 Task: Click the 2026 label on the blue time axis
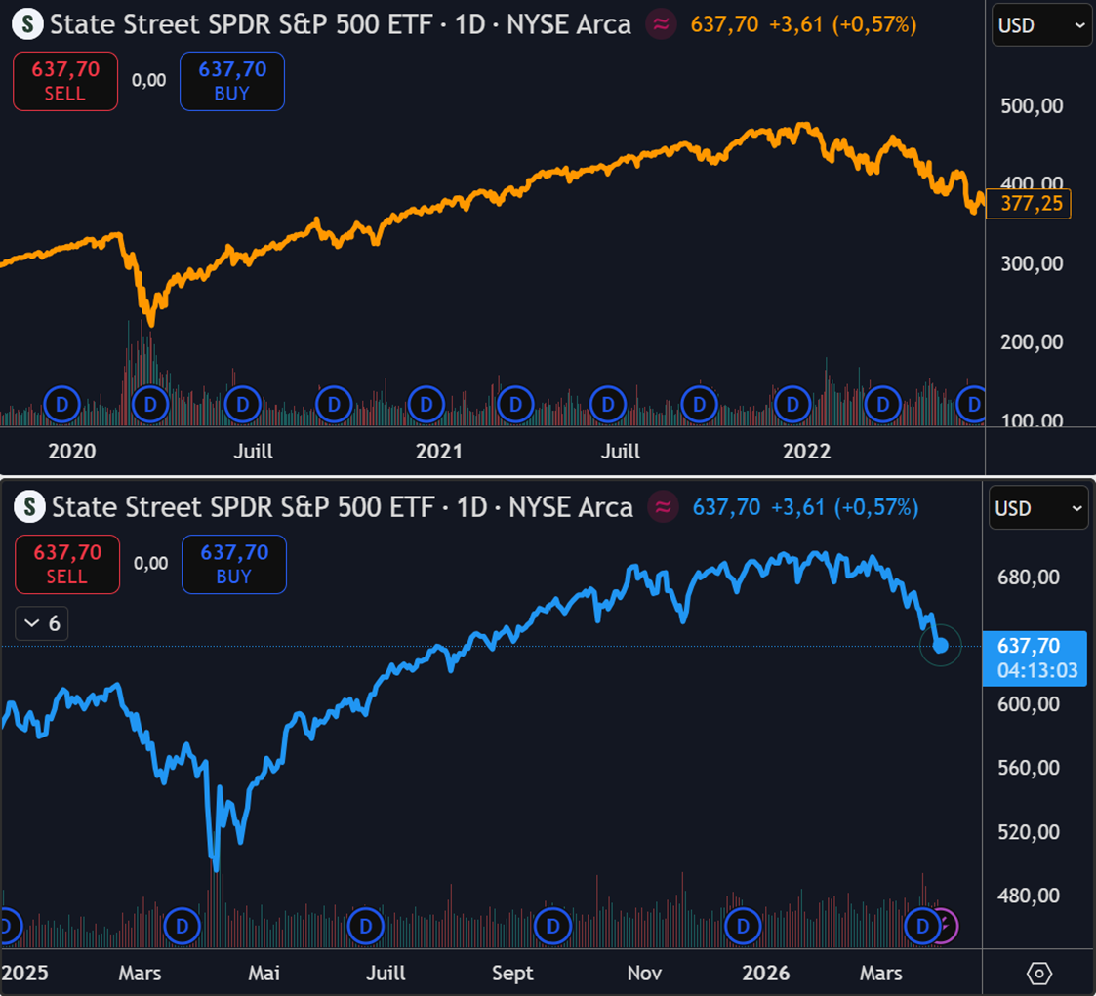tap(766, 973)
